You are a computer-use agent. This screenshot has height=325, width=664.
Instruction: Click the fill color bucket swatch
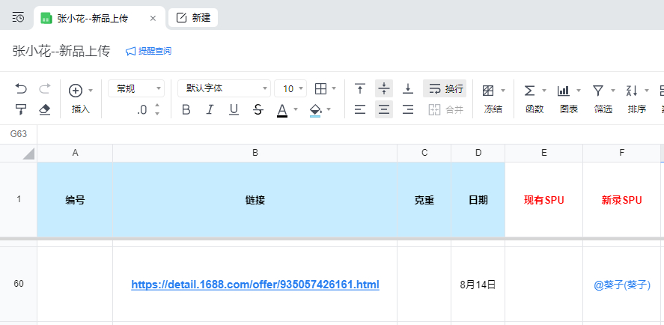click(x=315, y=110)
